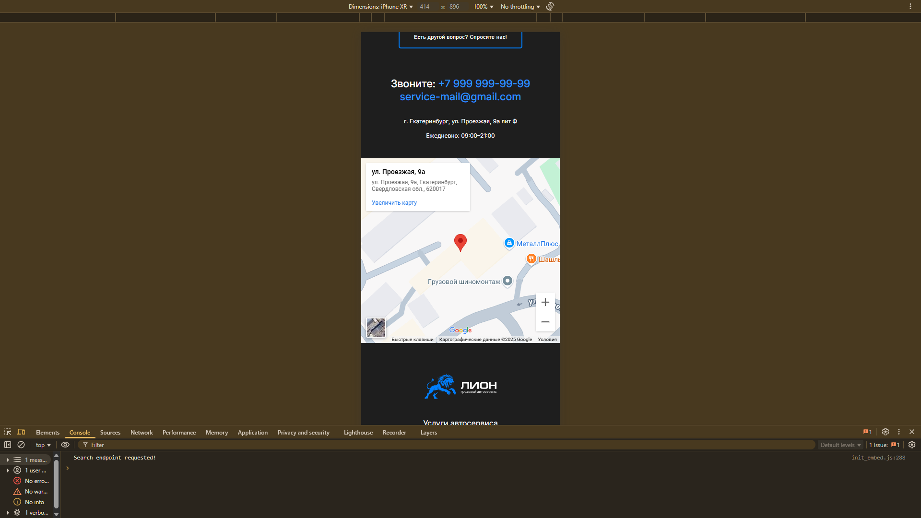Click the red map marker pin
Viewport: 921px width, 518px height.
pyautogui.click(x=460, y=243)
